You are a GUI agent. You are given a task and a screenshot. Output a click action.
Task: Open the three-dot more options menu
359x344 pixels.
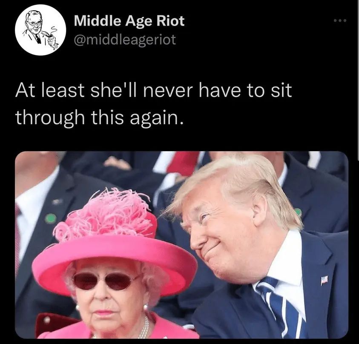340,20
